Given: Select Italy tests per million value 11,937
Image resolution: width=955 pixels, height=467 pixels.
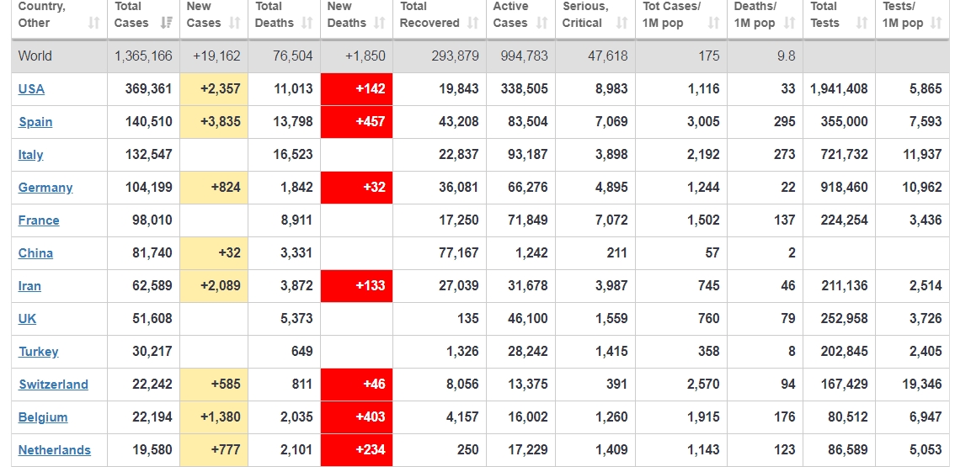Looking at the screenshot, I should click(922, 155).
